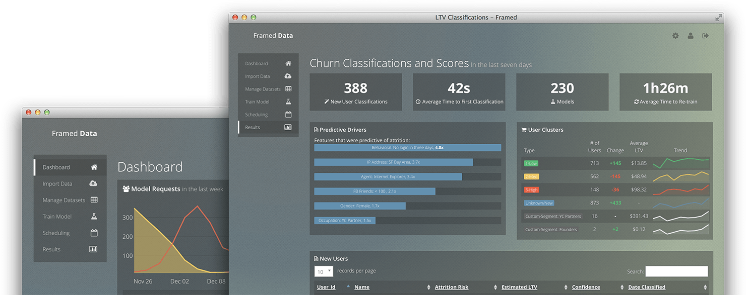The height and width of the screenshot is (295, 746).
Task: Click the home icon beside Dashboard in the LTV Classifications window
Action: 288,64
